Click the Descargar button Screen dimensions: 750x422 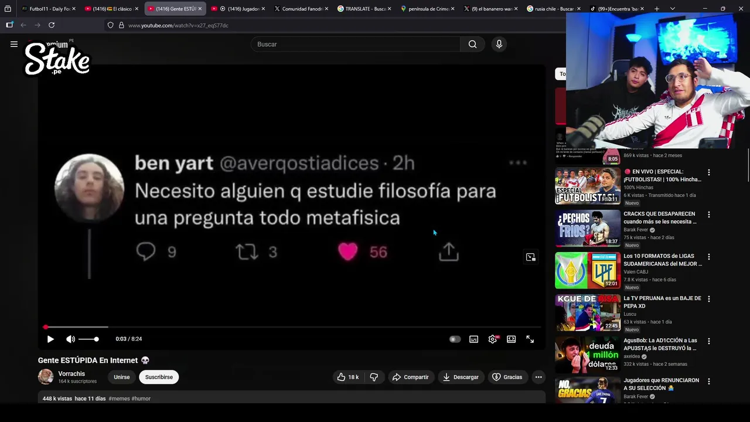coord(461,377)
